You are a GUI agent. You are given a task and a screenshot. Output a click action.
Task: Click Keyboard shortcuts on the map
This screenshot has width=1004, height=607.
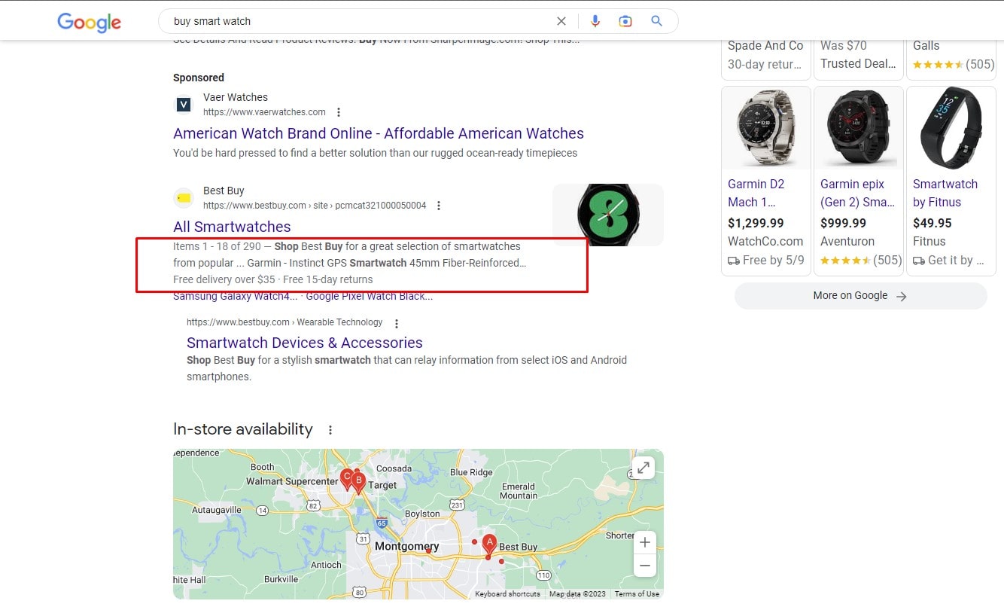(x=507, y=594)
